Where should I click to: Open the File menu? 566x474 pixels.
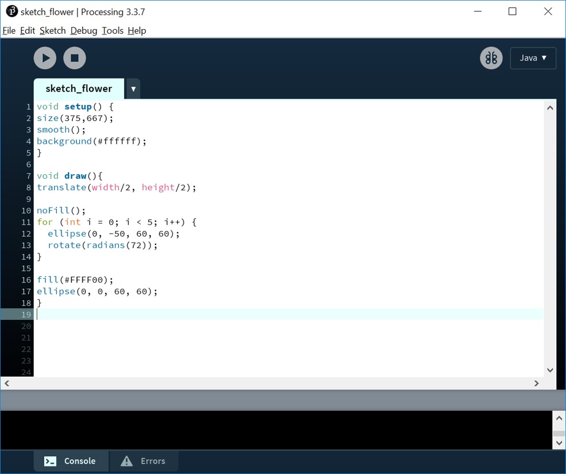[x=9, y=30]
